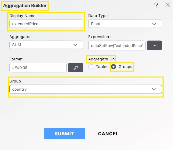Click the Display Name input field
Viewport: 173px width, 150px height.
(x=46, y=24)
